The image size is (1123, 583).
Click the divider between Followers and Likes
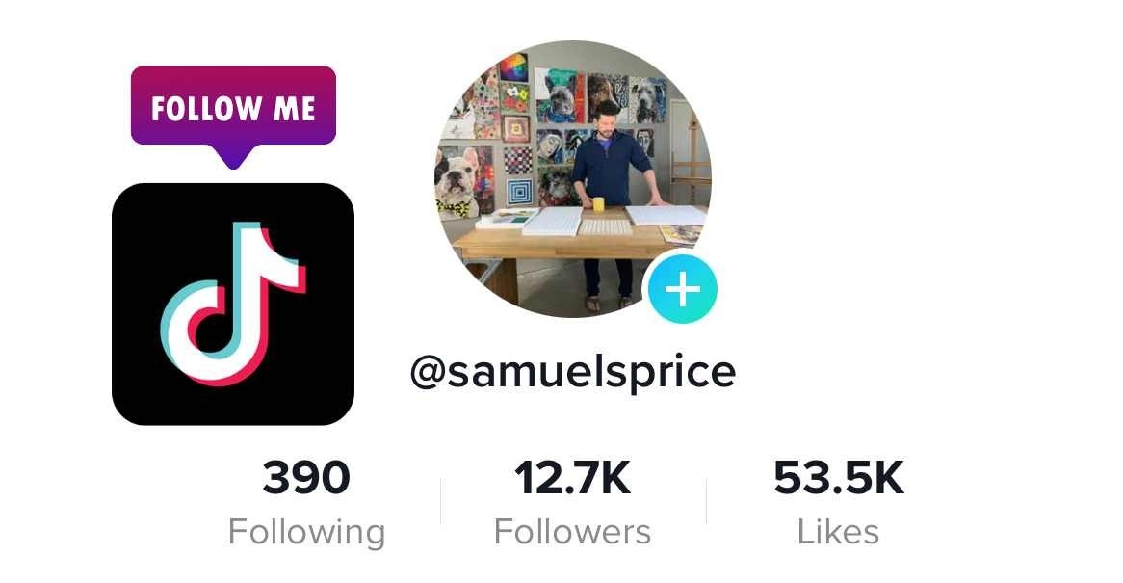click(x=706, y=501)
